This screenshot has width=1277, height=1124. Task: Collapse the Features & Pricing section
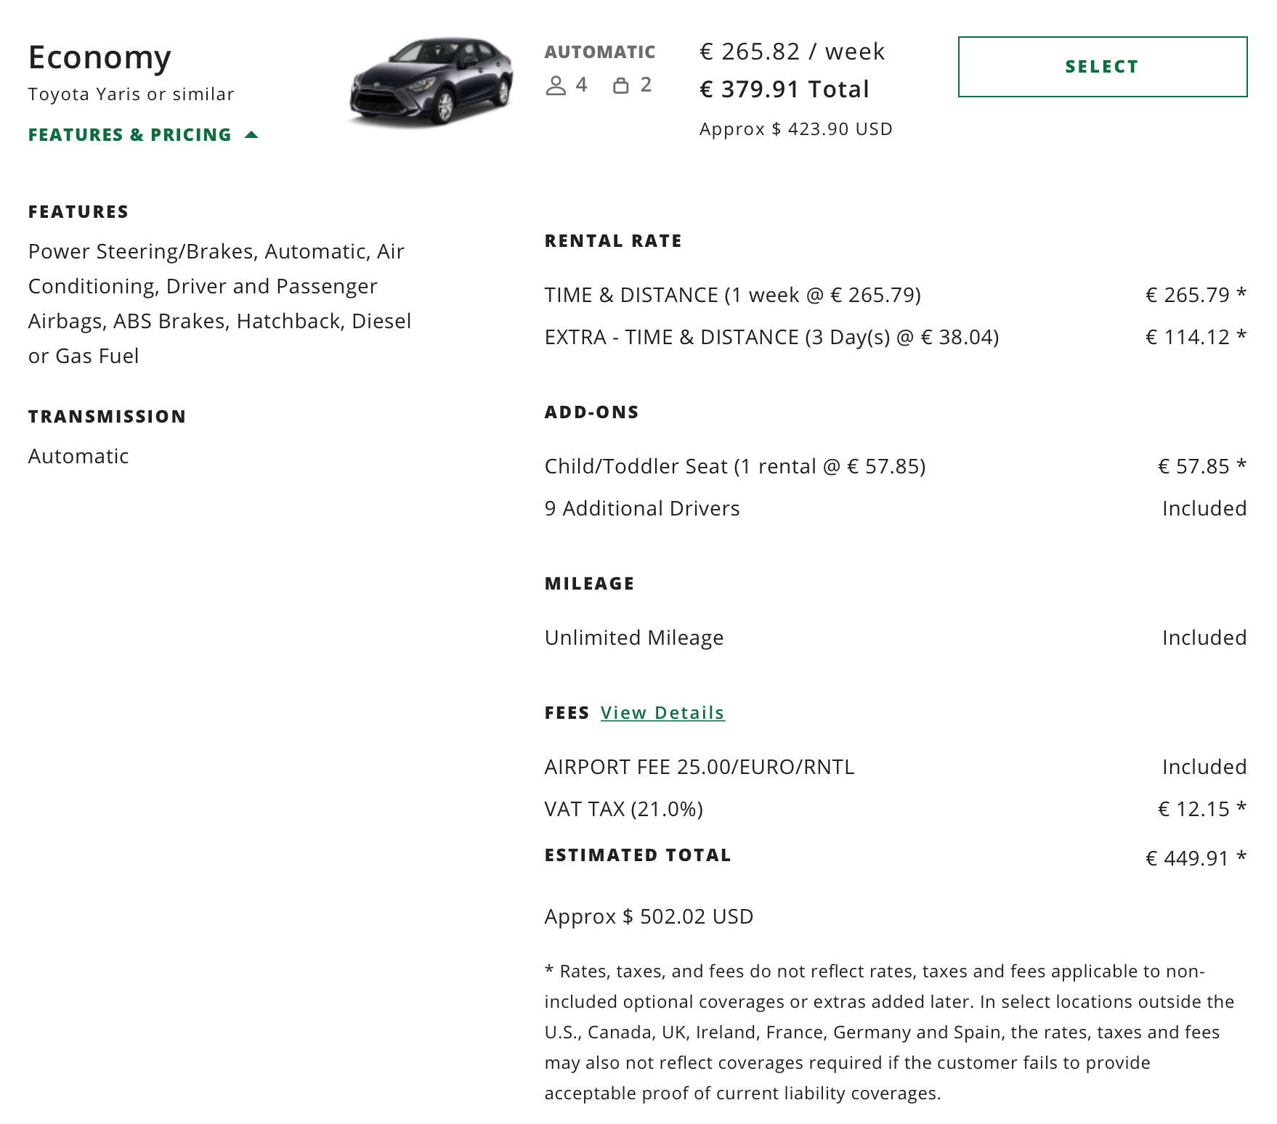click(130, 135)
